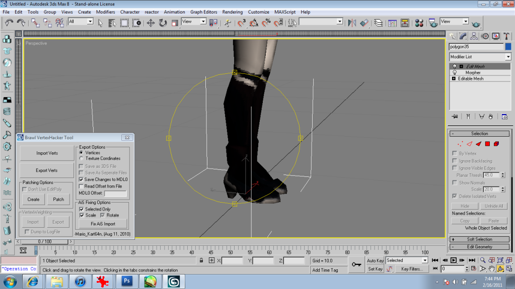Select Element sub-object level icon
Image resolution: width=515 pixels, height=289 pixels.
[496, 144]
